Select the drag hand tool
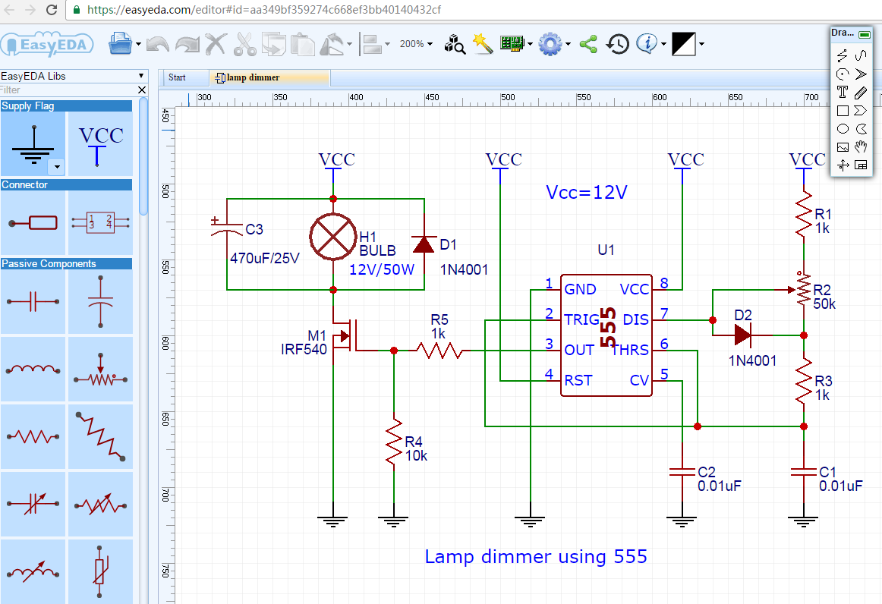The height and width of the screenshot is (604, 882). click(x=861, y=147)
